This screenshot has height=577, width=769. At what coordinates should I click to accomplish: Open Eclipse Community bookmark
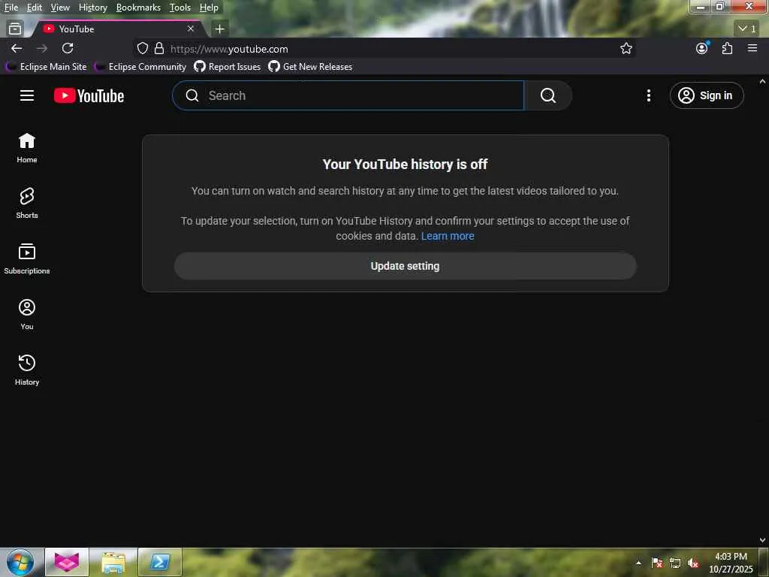click(140, 66)
